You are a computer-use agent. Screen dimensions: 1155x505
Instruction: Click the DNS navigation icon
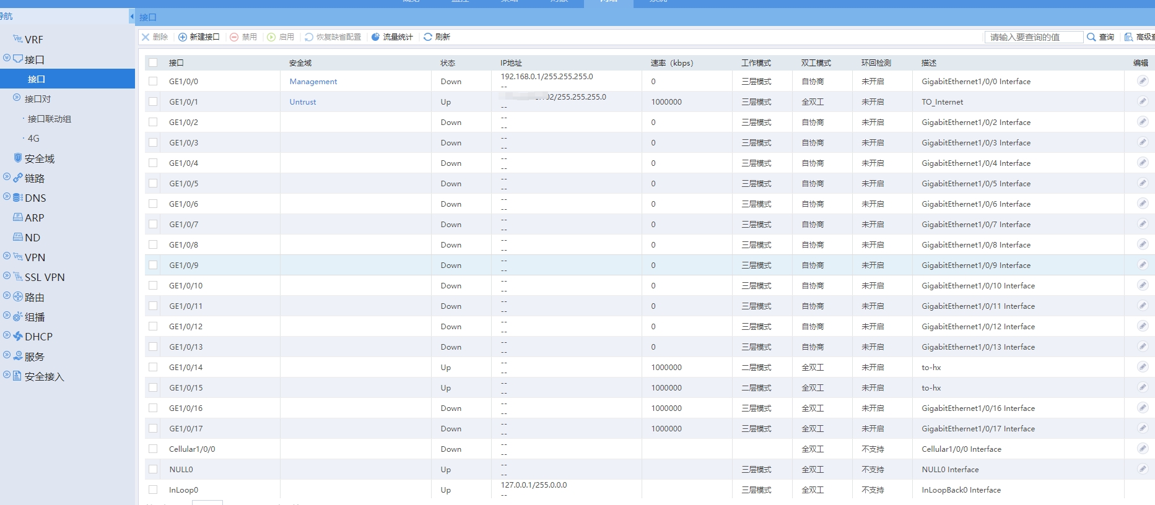tap(18, 197)
